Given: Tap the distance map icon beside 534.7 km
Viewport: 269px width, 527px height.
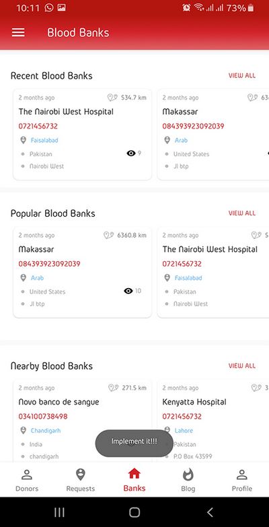Looking at the screenshot, I should [112, 98].
